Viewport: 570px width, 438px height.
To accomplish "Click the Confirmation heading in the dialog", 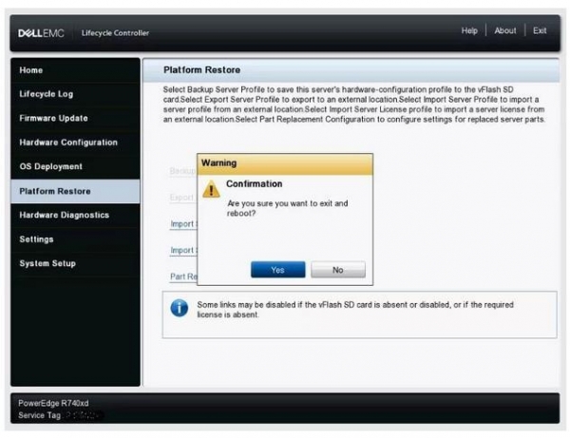I will pos(254,184).
